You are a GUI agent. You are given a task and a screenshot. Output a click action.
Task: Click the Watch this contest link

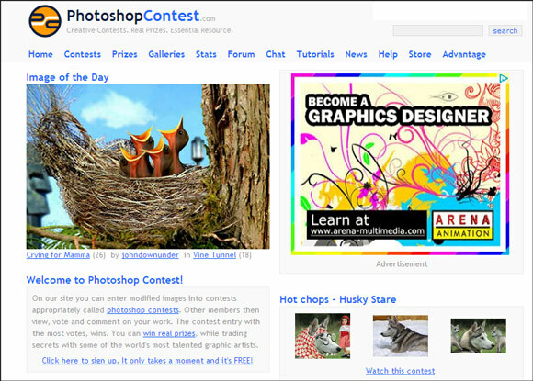click(x=400, y=371)
